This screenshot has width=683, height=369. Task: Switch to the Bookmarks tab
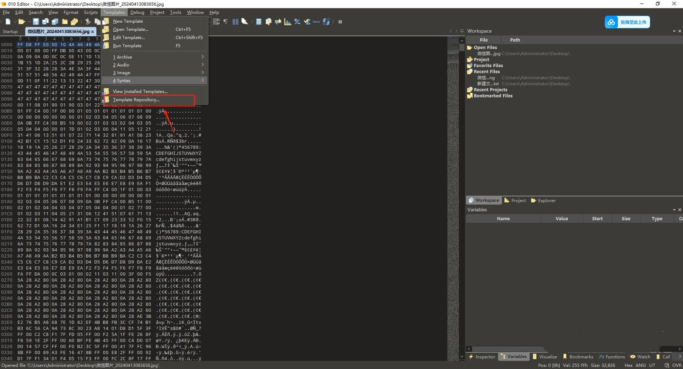coord(578,357)
